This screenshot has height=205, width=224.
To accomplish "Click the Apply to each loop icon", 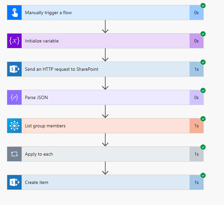I will (x=14, y=154).
